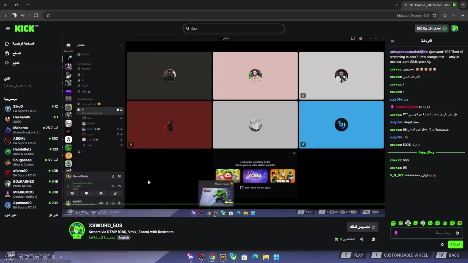Open ofares10 recommended channel

click(31, 173)
